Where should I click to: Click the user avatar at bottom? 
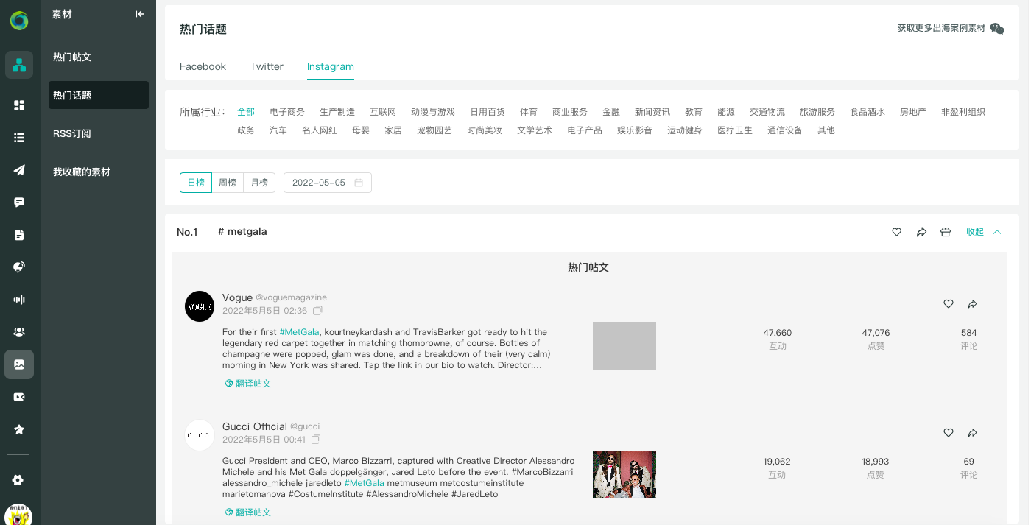[x=18, y=515]
